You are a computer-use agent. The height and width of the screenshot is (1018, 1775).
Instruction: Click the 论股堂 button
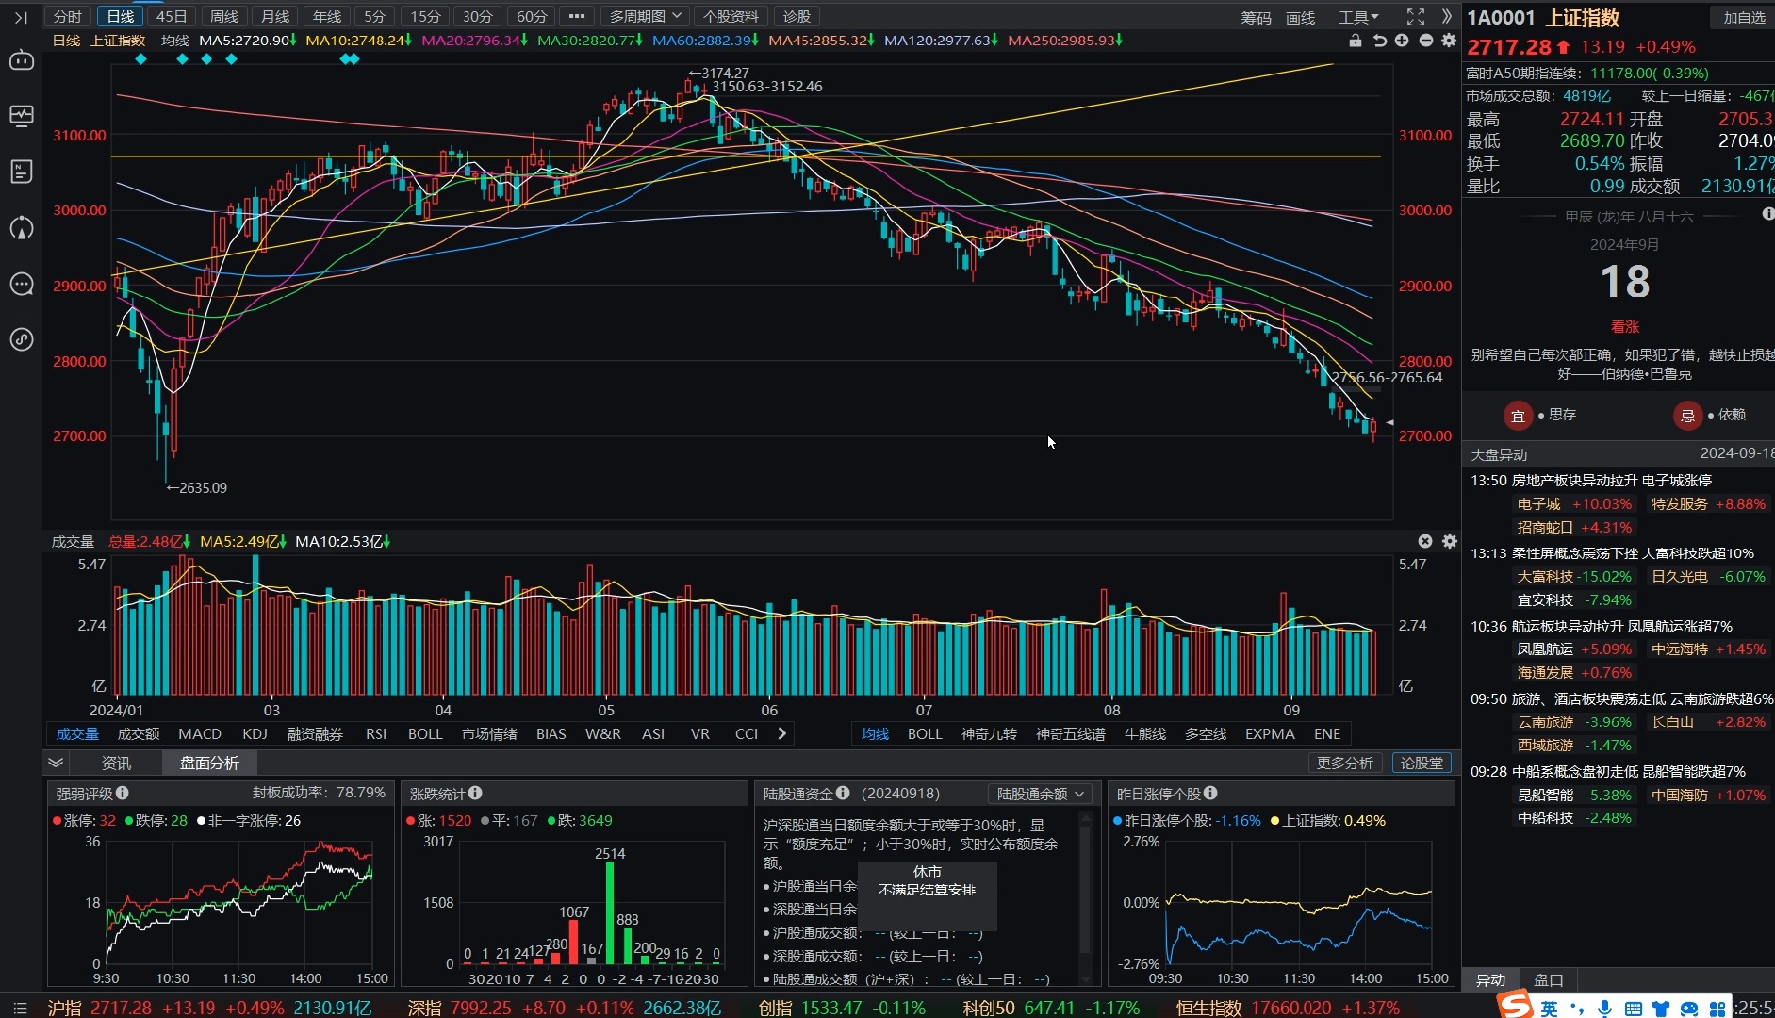[x=1422, y=763]
